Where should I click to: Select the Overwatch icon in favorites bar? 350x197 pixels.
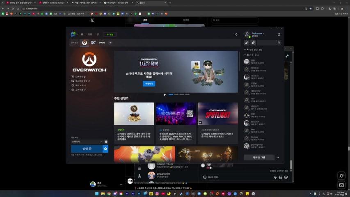point(85,43)
